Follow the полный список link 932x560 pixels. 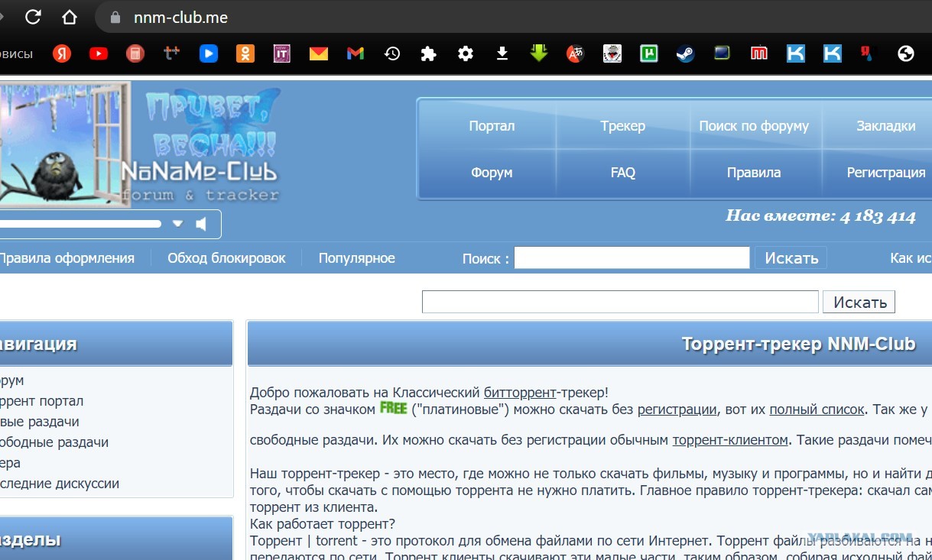point(817,409)
